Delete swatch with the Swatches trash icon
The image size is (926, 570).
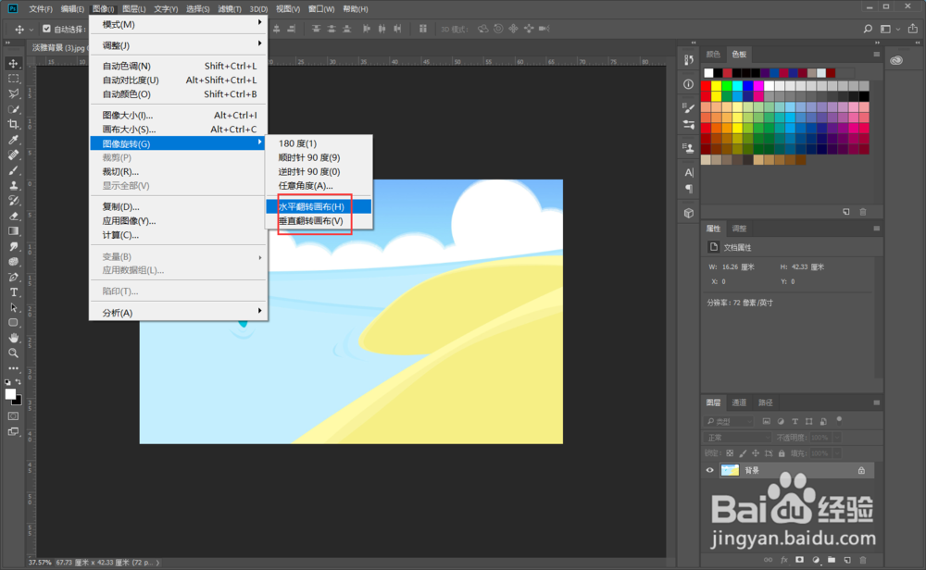point(863,212)
